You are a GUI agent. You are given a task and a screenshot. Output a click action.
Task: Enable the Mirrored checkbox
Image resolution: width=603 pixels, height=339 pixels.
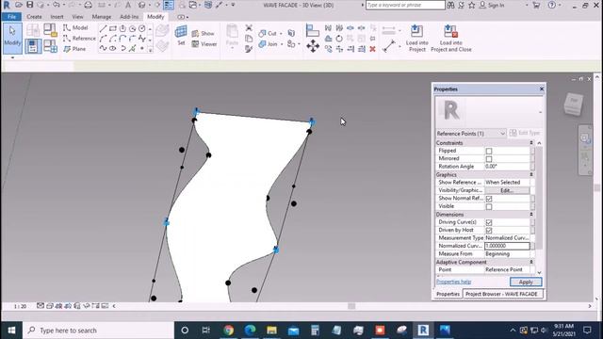[x=489, y=159]
